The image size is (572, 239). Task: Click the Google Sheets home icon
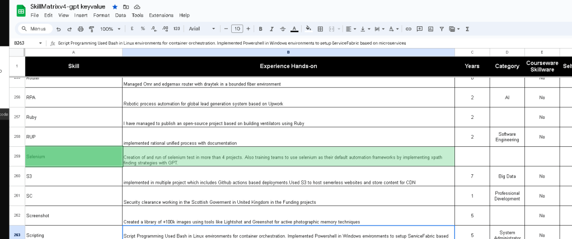(x=21, y=11)
